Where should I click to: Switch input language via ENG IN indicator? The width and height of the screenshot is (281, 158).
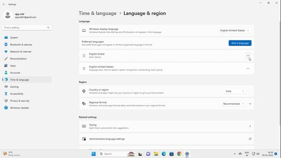click(x=247, y=154)
